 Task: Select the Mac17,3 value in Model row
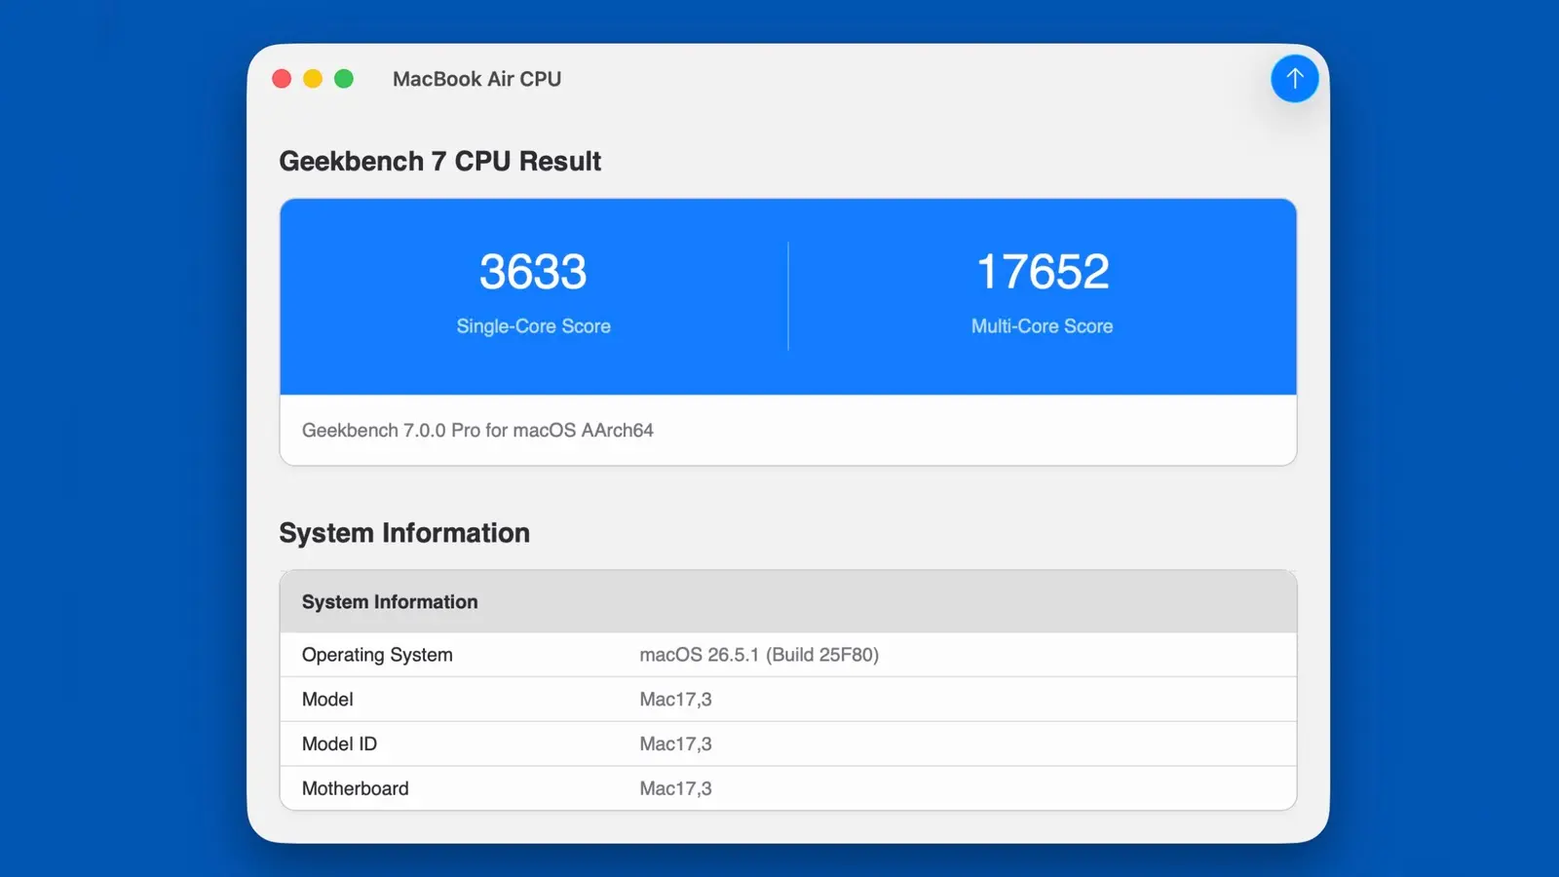pyautogui.click(x=675, y=700)
